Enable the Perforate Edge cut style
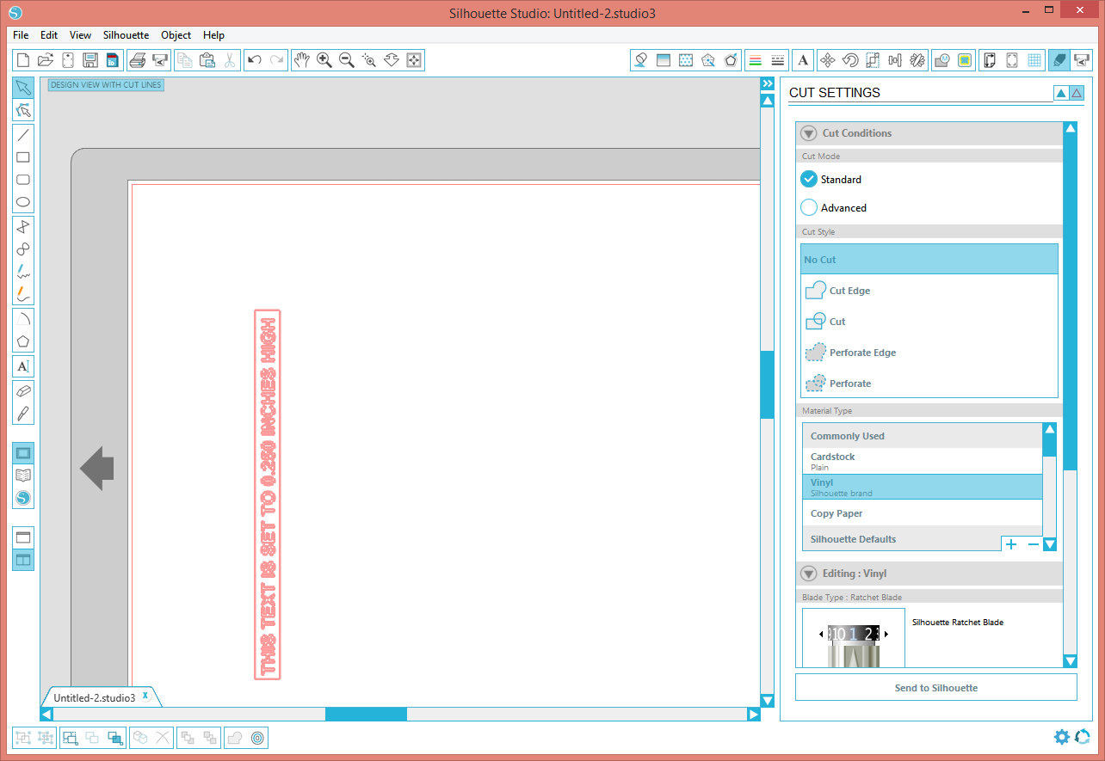Viewport: 1105px width, 761px height. click(862, 352)
